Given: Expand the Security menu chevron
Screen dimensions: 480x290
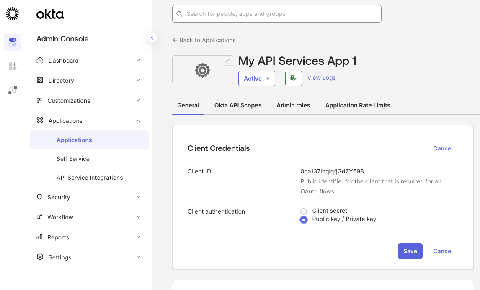Looking at the screenshot, I should [138, 197].
